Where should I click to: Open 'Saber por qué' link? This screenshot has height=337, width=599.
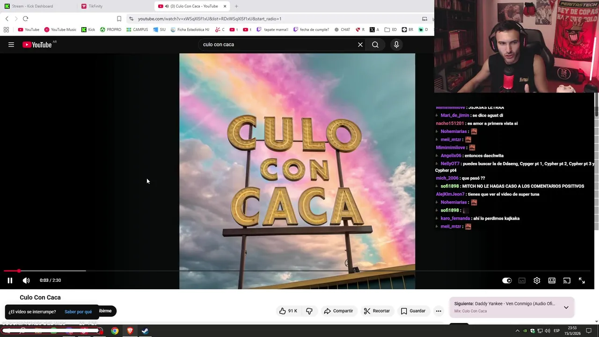coord(78,312)
